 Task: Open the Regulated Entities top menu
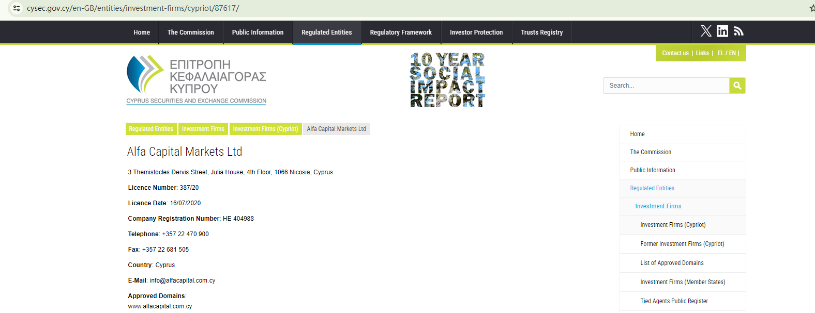(x=326, y=32)
